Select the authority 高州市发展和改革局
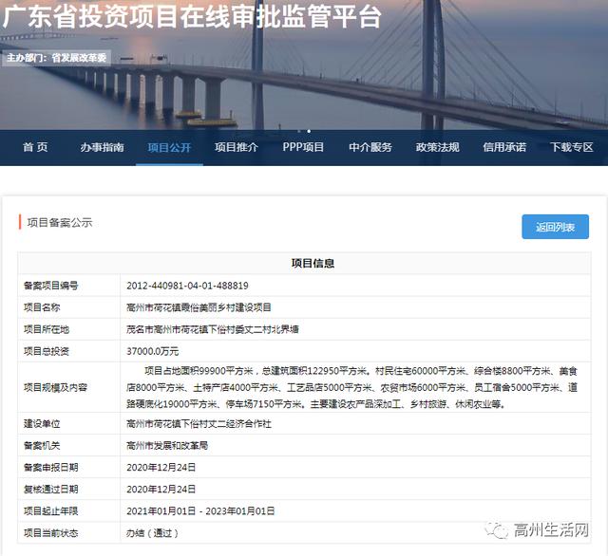This screenshot has width=608, height=556. [167, 446]
